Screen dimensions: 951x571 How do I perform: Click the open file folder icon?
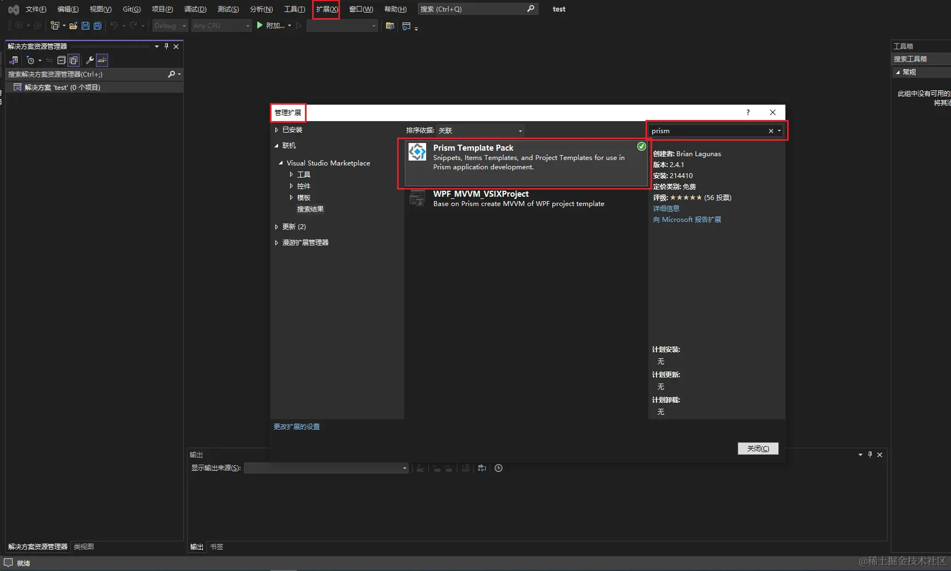point(73,26)
